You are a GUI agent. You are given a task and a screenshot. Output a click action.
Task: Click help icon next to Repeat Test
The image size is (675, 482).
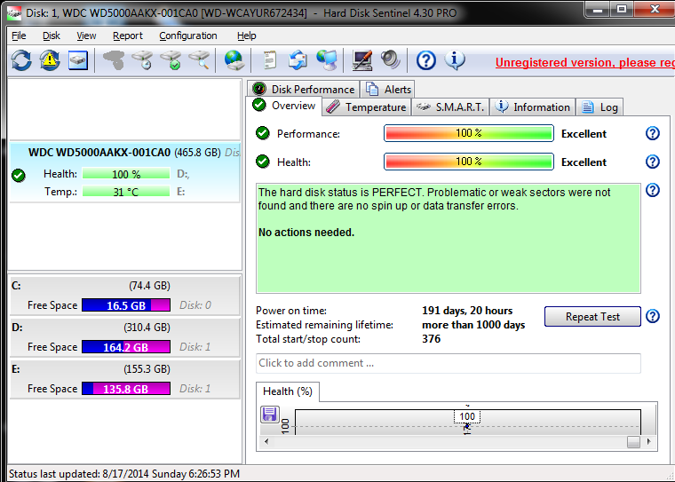(653, 317)
